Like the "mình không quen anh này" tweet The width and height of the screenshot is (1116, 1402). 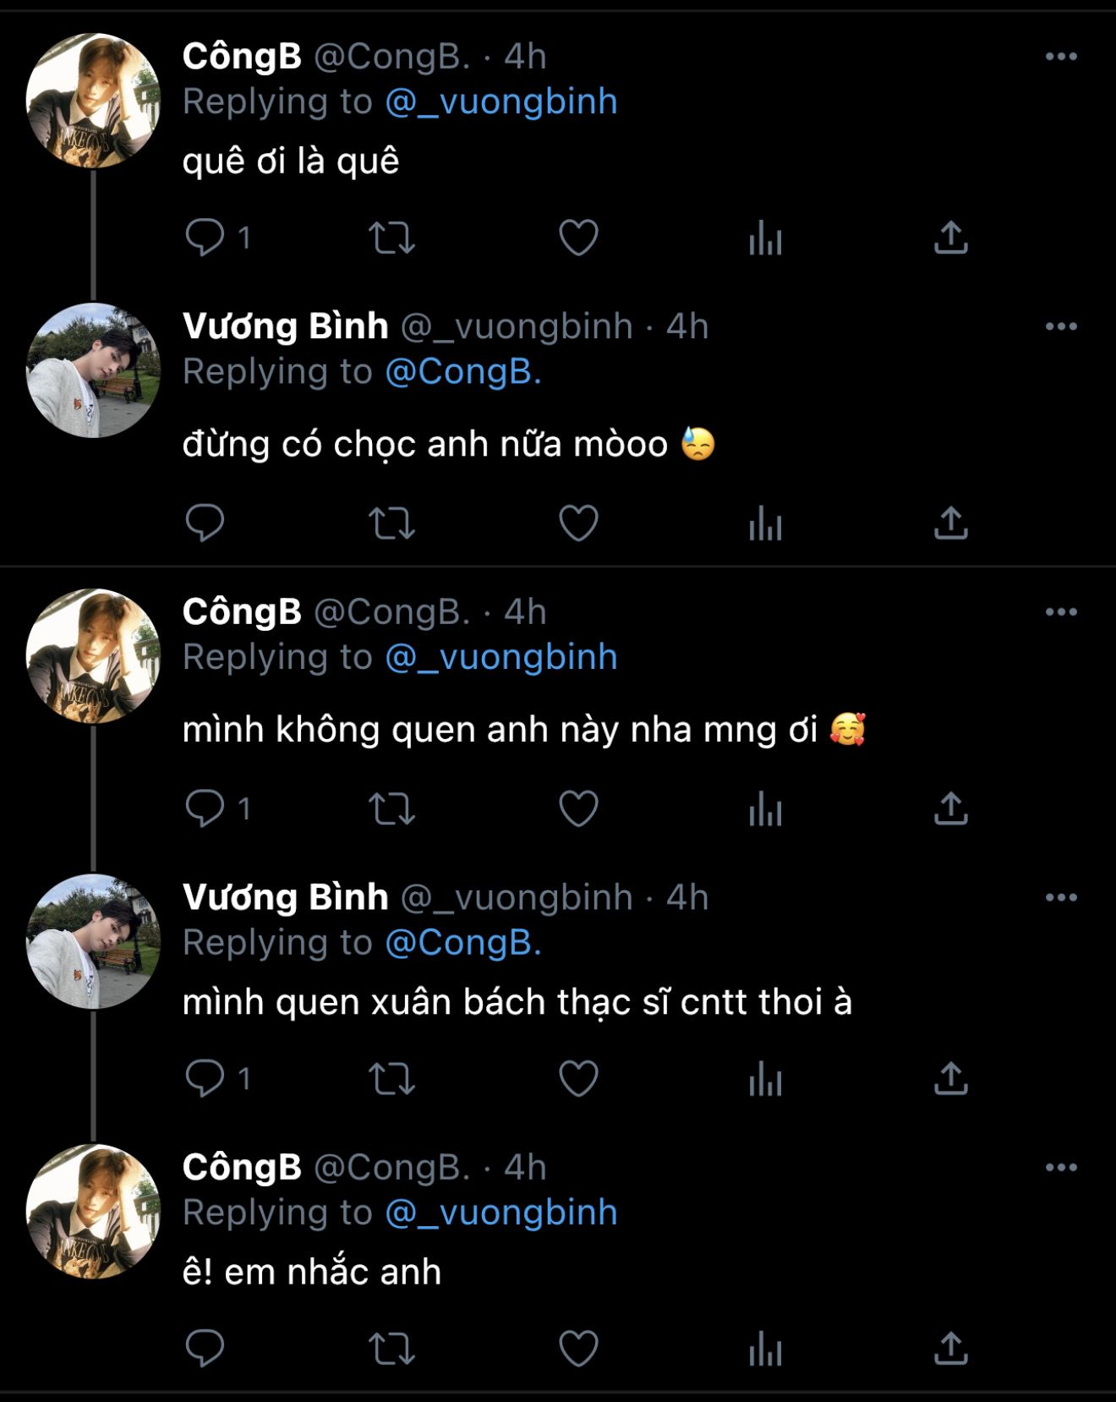(579, 808)
